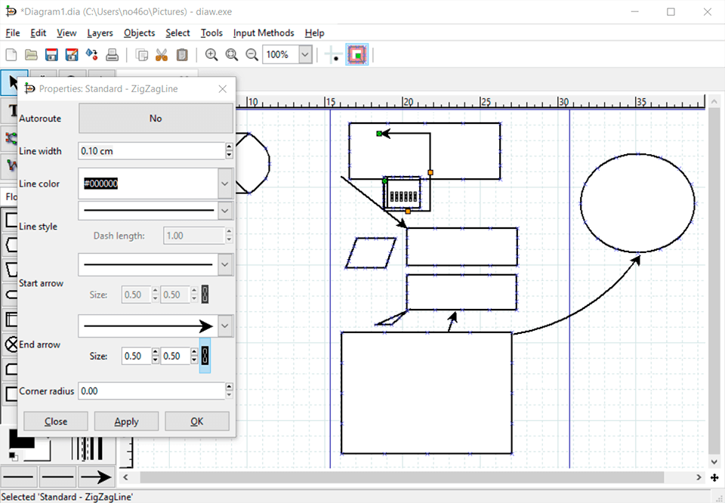The height and width of the screenshot is (503, 725).
Task: Open the Objects menu
Action: (139, 32)
